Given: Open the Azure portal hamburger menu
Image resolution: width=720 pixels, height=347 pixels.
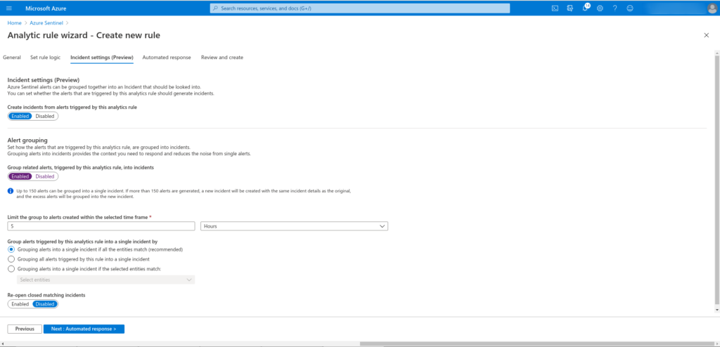Looking at the screenshot, I should [9, 8].
